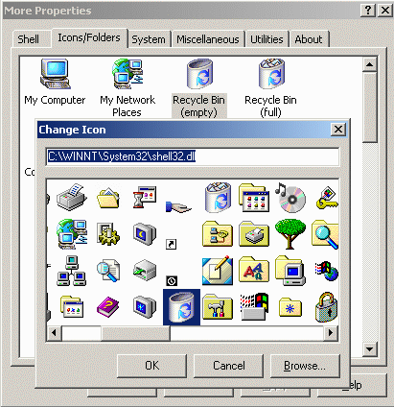
Task: Open the About tab
Action: pos(309,39)
